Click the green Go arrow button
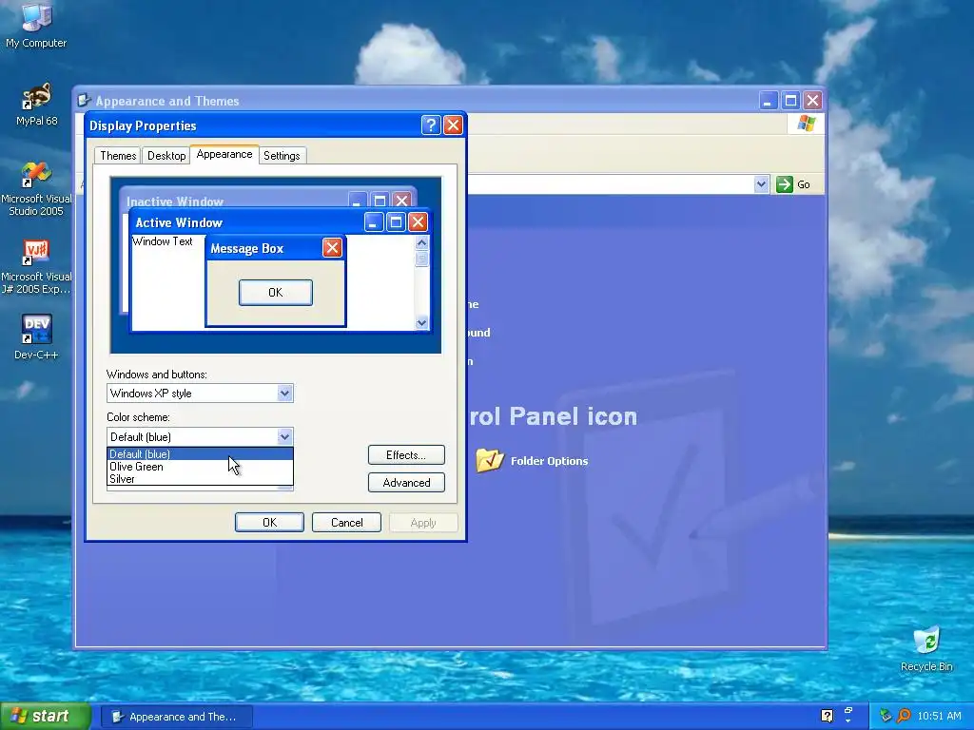Screen dimensions: 974x730 (x=785, y=184)
